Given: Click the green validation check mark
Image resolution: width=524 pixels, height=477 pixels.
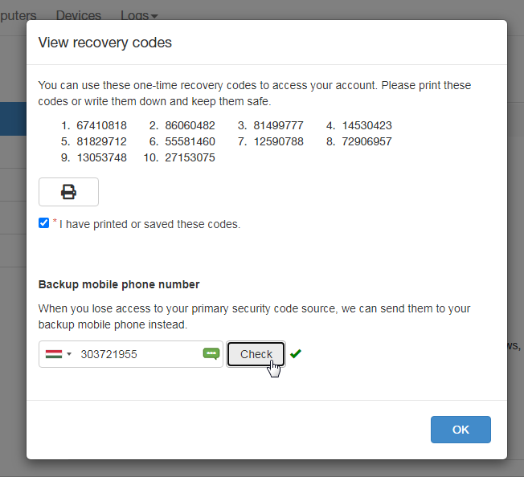Looking at the screenshot, I should [296, 353].
